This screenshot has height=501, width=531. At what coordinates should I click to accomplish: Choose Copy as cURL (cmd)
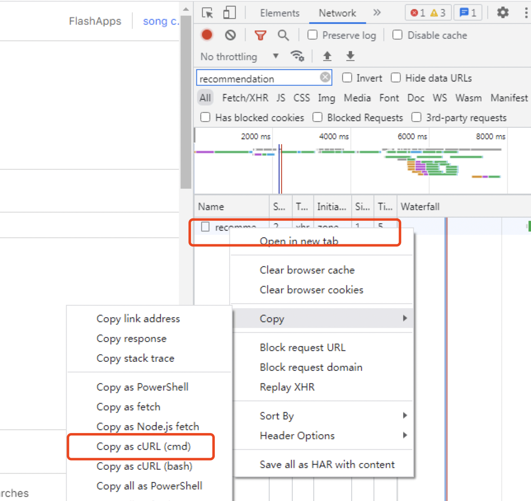tap(143, 446)
